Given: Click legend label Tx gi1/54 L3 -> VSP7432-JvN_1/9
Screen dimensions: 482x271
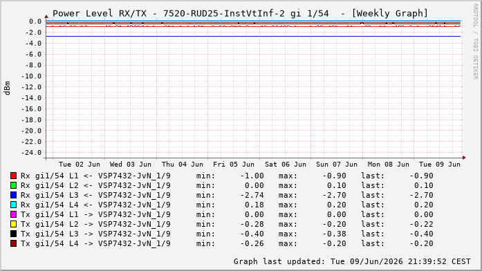Looking at the screenshot, I should click(x=95, y=234).
